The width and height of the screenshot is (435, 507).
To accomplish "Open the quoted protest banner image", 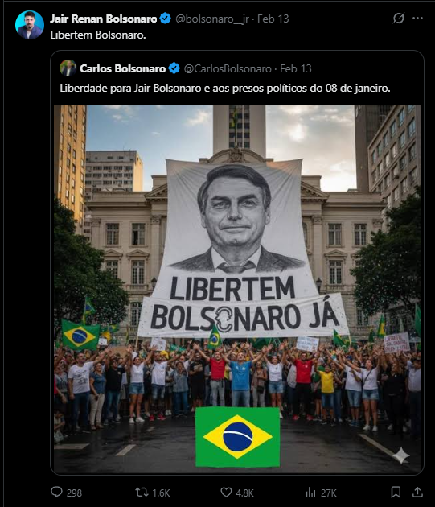I will 237,289.
